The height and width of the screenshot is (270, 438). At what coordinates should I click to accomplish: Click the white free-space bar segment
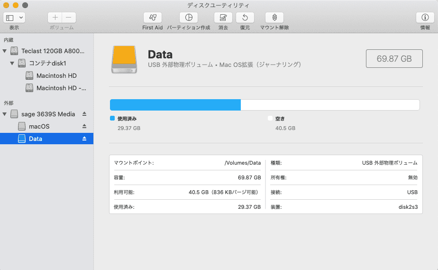point(330,105)
